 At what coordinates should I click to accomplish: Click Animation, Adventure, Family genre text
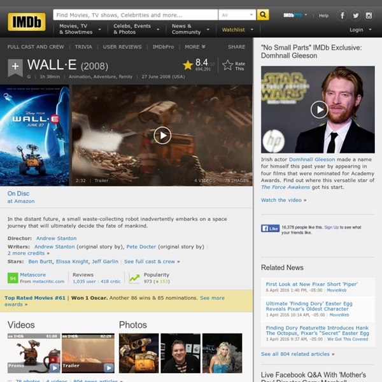[x=101, y=76]
